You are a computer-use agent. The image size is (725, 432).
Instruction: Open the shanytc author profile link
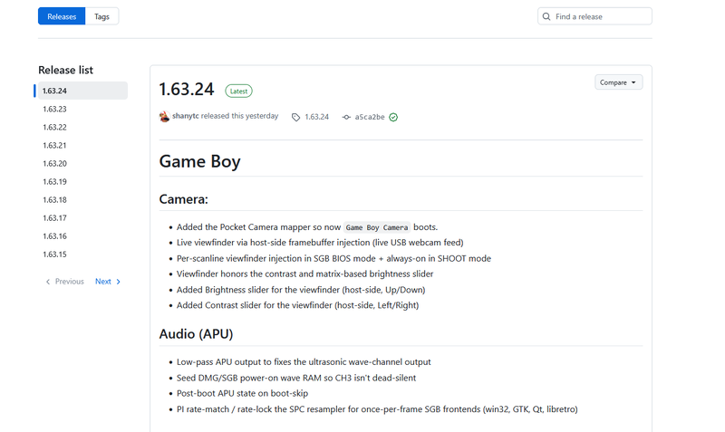(x=186, y=116)
